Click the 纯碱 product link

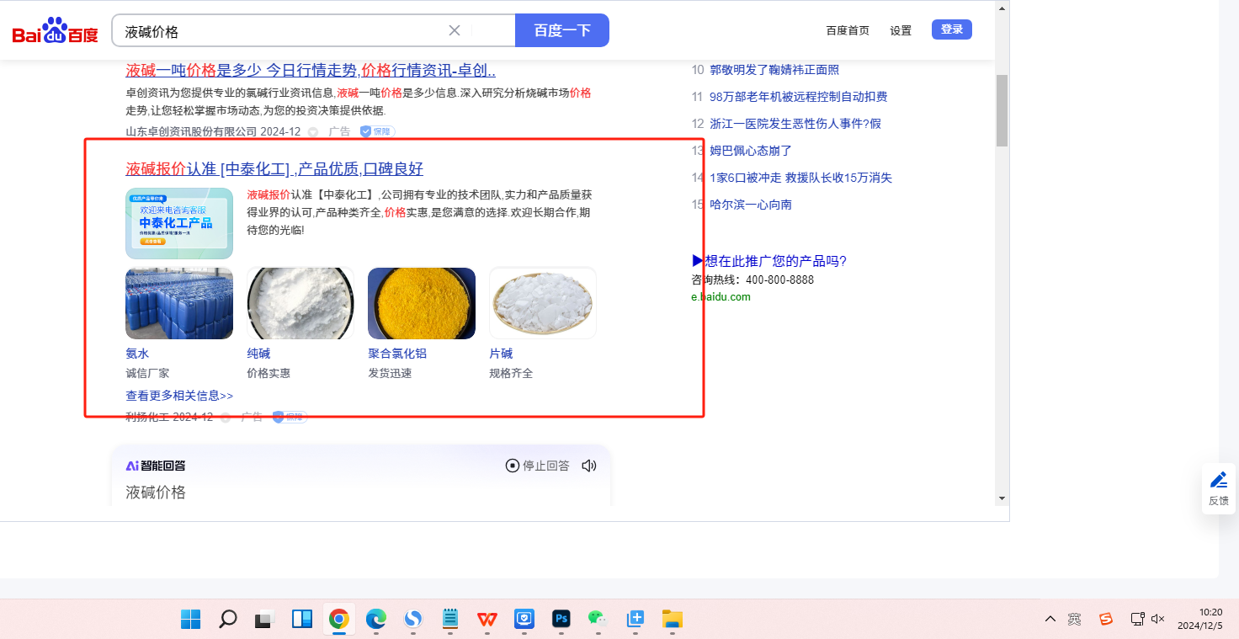coord(258,354)
